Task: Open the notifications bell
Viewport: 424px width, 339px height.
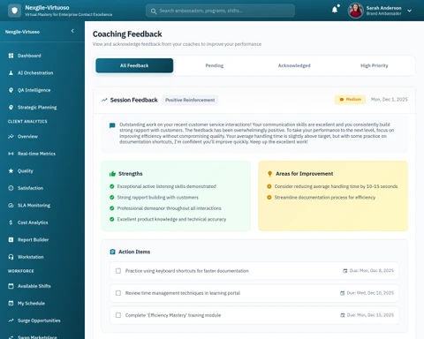Action: (x=335, y=10)
